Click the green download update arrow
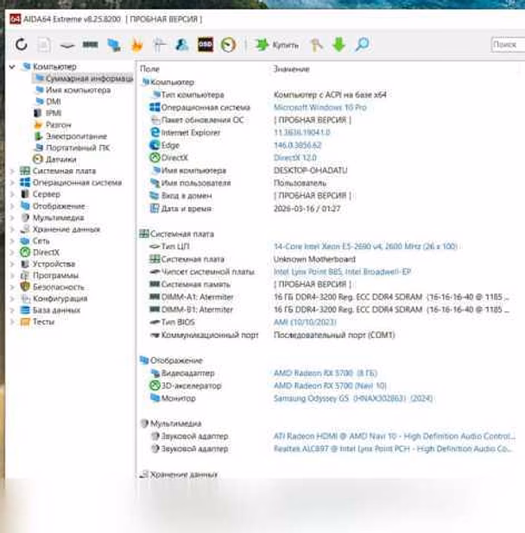 pyautogui.click(x=338, y=45)
